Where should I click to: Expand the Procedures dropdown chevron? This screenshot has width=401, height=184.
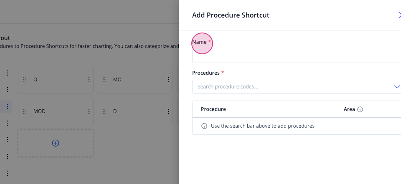[x=397, y=87]
